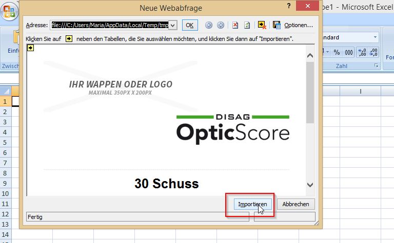This screenshot has height=243, width=394.
Task: Expand the Adresse URL dropdown
Action: (x=173, y=25)
